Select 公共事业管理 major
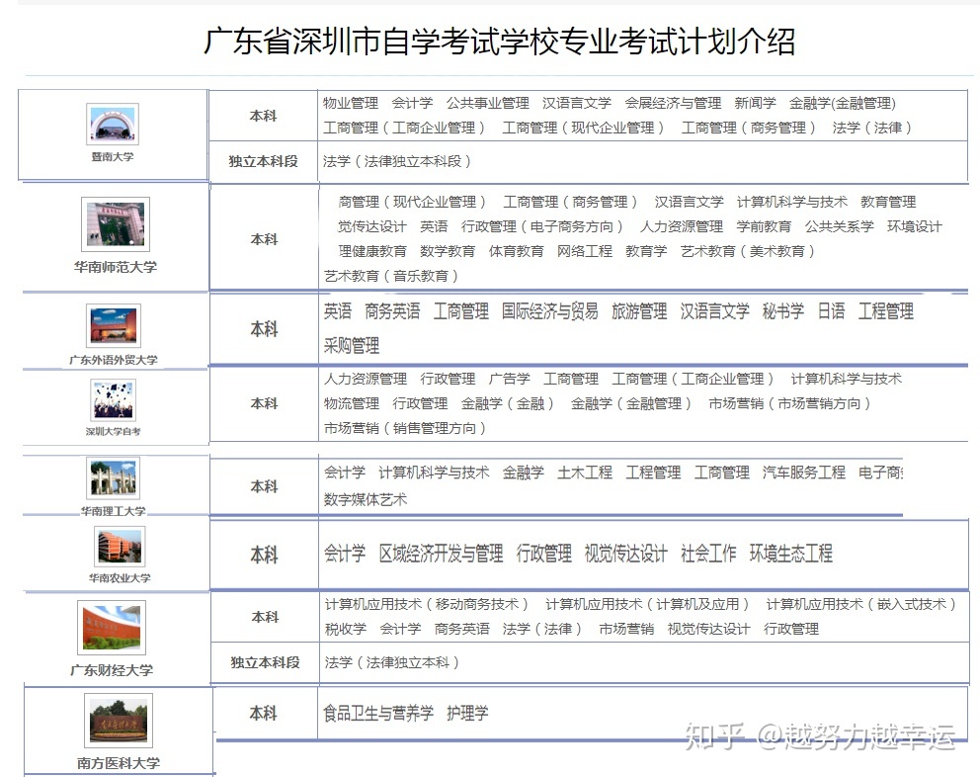Screen dimensions: 980x777 [x=487, y=103]
